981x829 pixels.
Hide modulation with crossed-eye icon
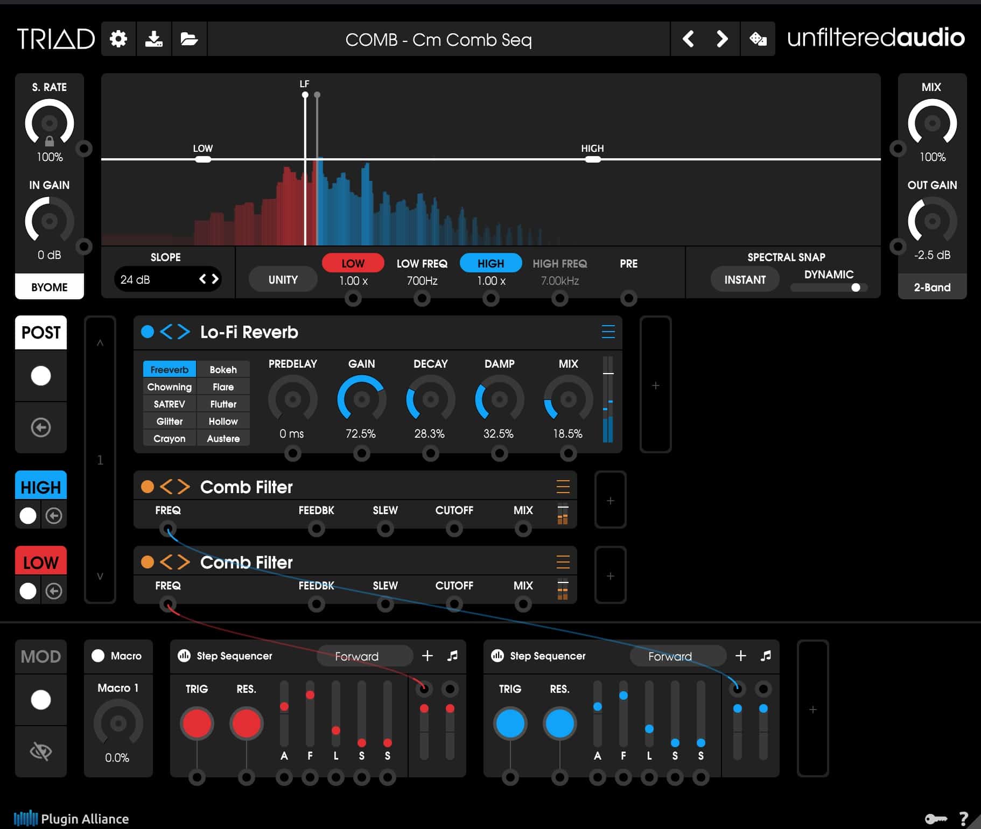coord(41,750)
